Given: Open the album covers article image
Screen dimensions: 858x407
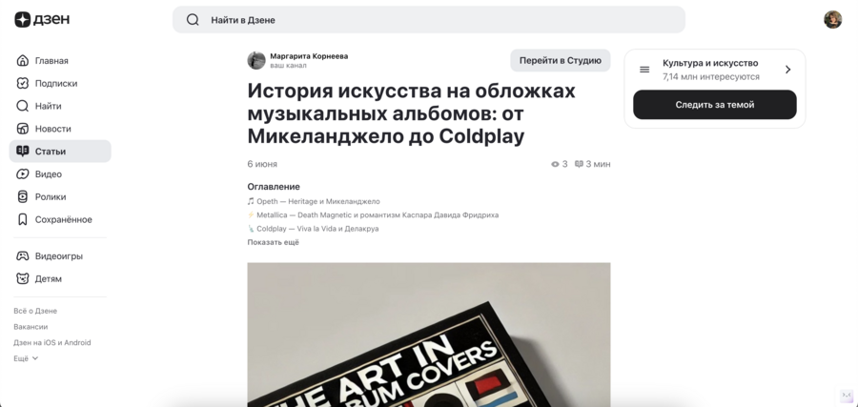Looking at the screenshot, I should click(x=429, y=335).
